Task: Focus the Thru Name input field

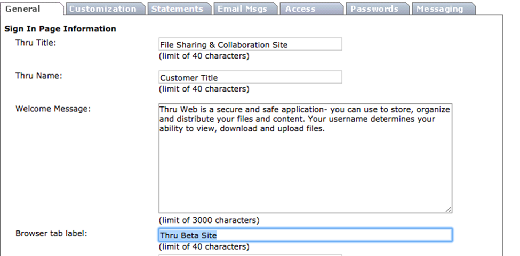Action: [250, 78]
